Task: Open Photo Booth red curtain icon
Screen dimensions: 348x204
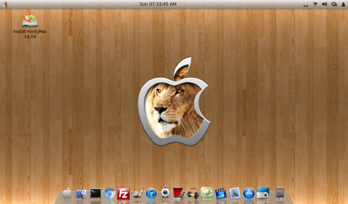Action: pos(179,193)
